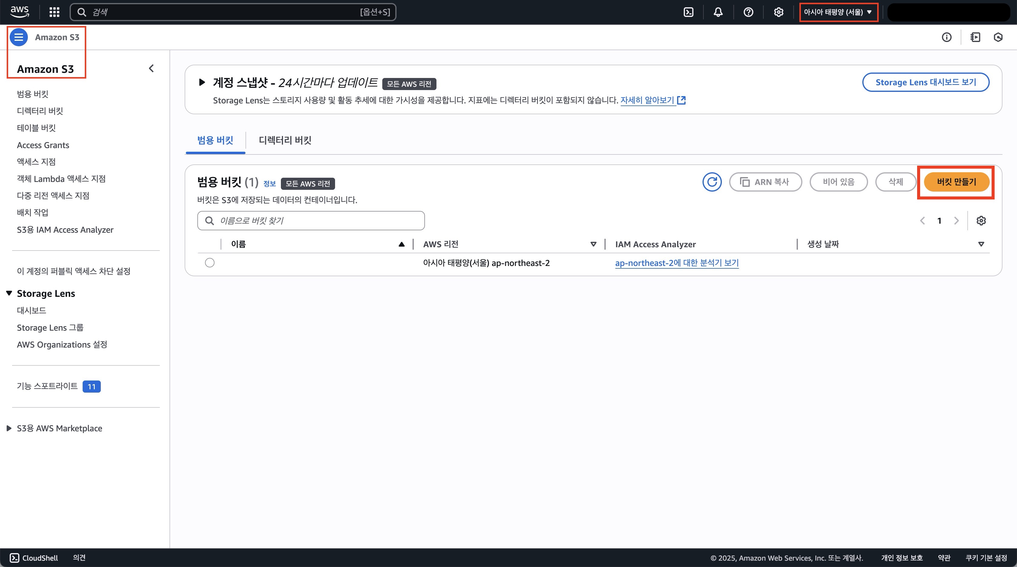Open 이 계정의 퍼블릭 액세스 차단 설정
Screen dimensions: 1017x567
coord(74,271)
